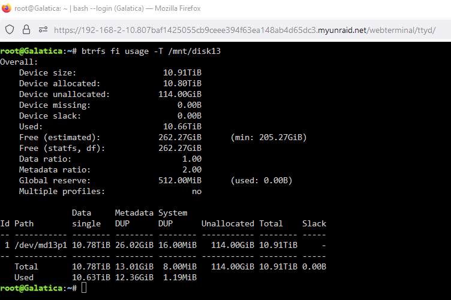Click the command 'btrfs fi usage -T /mnt/disk13'
Image resolution: width=451 pixels, height=300 pixels.
click(x=151, y=51)
